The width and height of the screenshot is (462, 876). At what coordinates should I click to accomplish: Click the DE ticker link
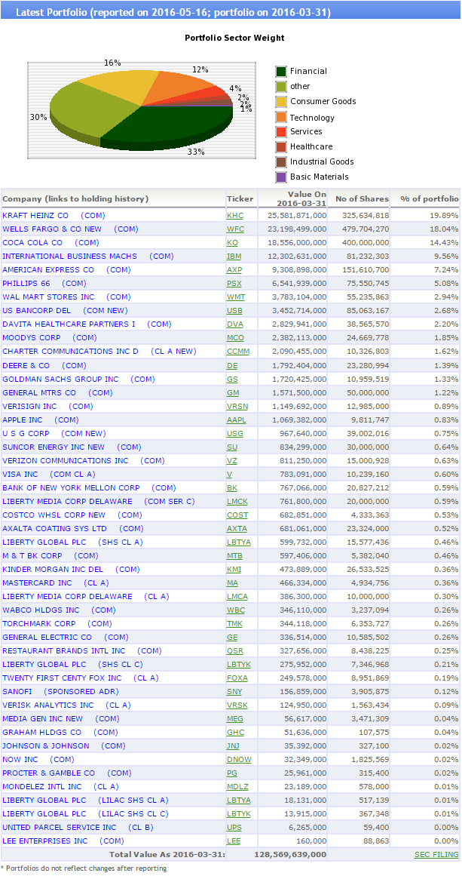pyautogui.click(x=232, y=366)
